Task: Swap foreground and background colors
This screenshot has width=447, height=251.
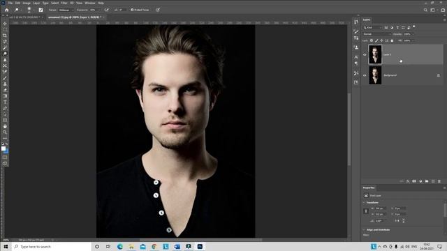Action: [x=7, y=144]
